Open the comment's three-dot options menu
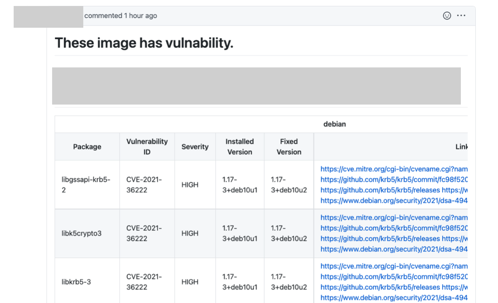The height and width of the screenshot is (303, 498). [461, 16]
